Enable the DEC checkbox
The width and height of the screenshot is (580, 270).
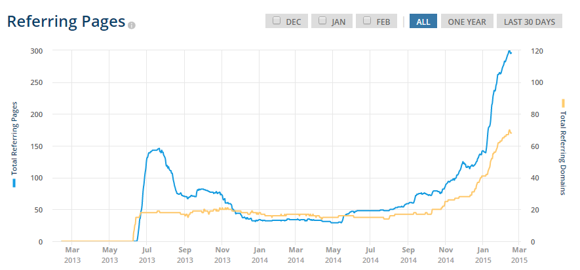point(277,20)
